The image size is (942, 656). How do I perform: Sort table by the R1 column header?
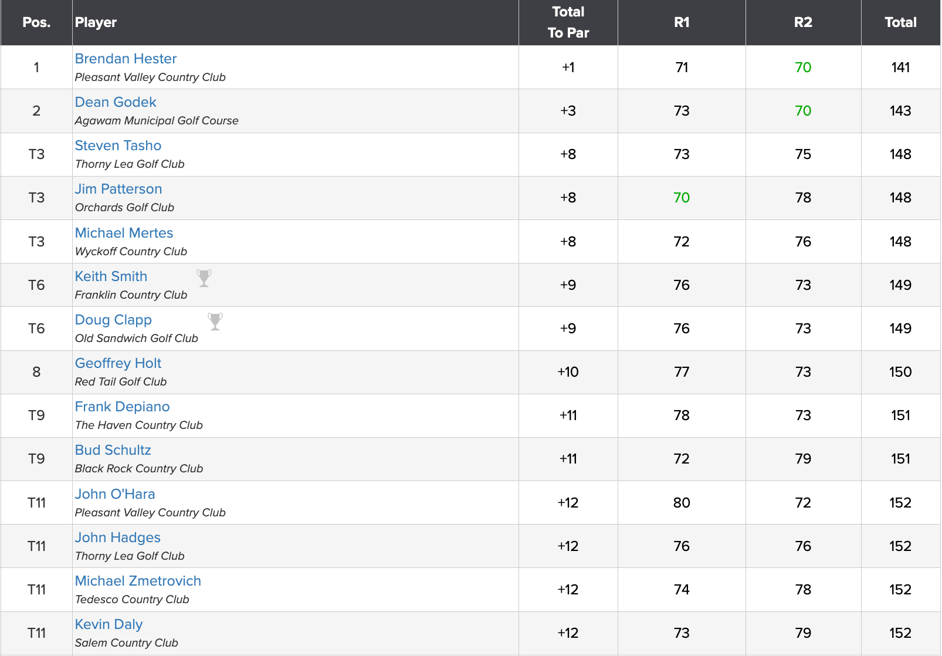click(x=682, y=22)
